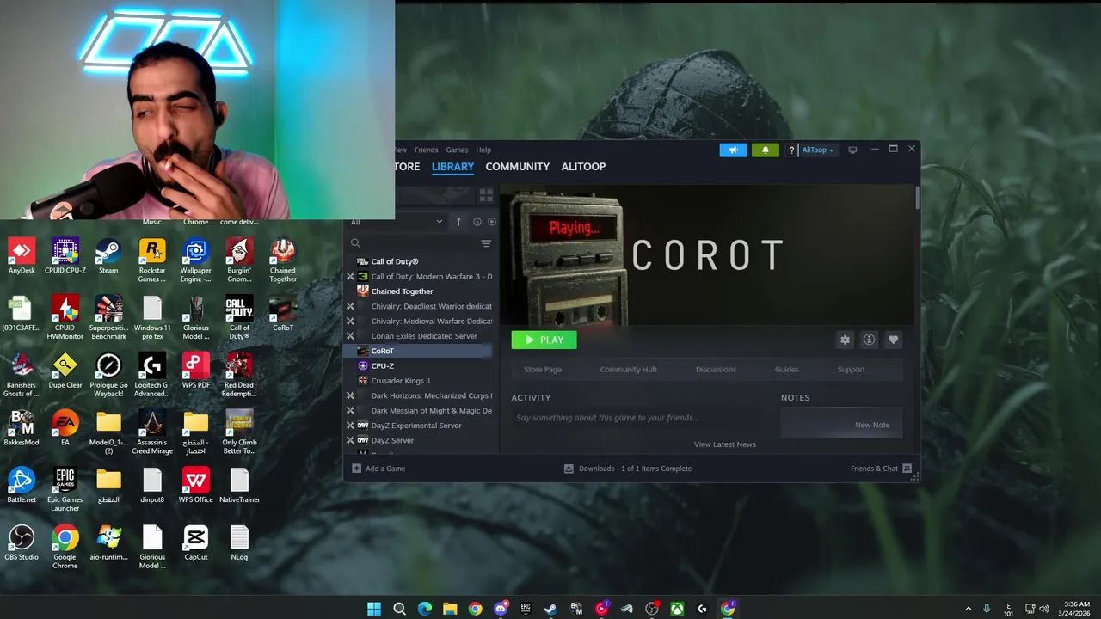This screenshot has height=619, width=1101.
Task: Open Dupe Clear desktop icon
Action: (65, 371)
